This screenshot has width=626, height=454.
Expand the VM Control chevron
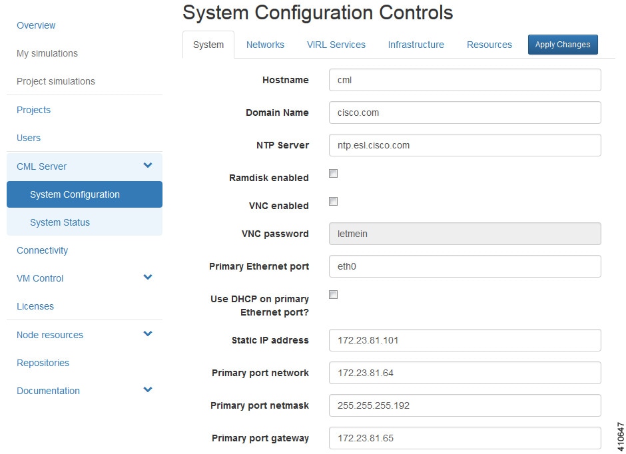[x=148, y=278]
